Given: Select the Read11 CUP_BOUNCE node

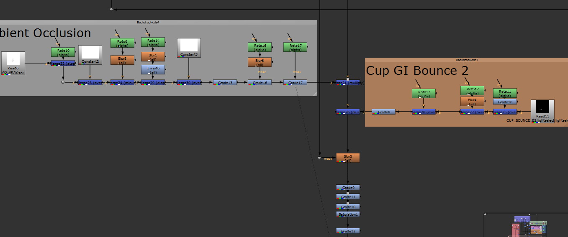Looking at the screenshot, I should [x=542, y=111].
